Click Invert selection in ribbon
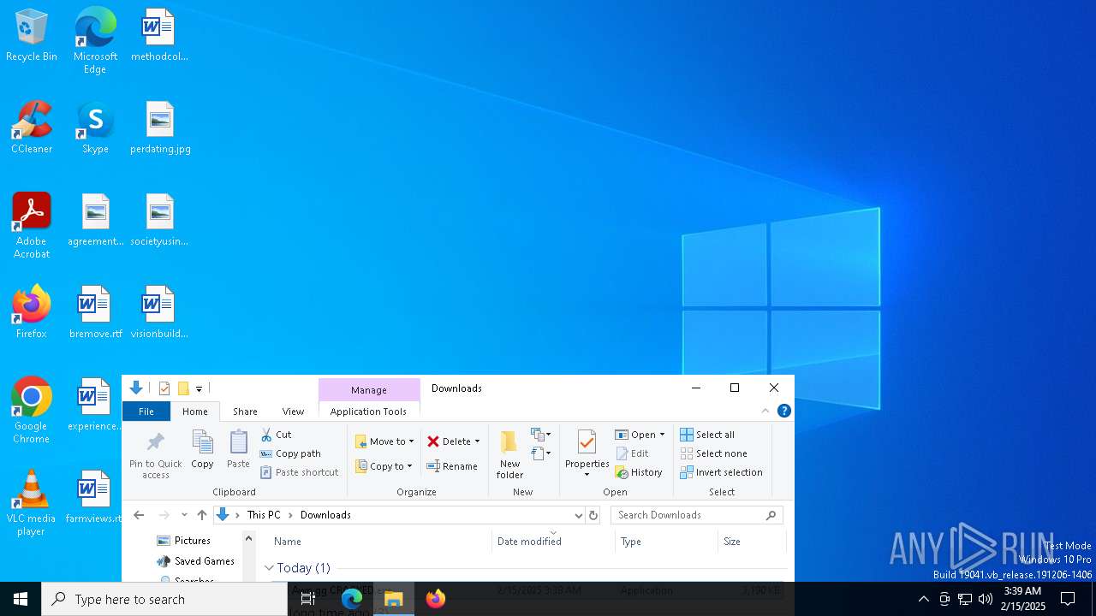The width and height of the screenshot is (1096, 616). (x=721, y=472)
